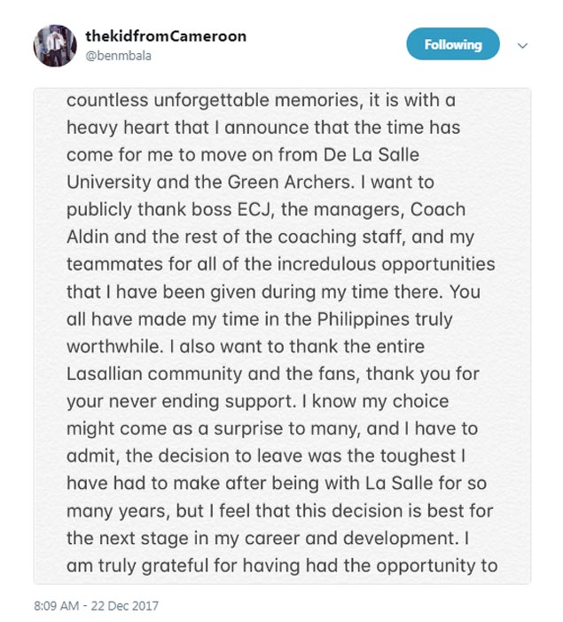
Task: Click 'De La Salle' text in the note image
Action: coord(371,155)
